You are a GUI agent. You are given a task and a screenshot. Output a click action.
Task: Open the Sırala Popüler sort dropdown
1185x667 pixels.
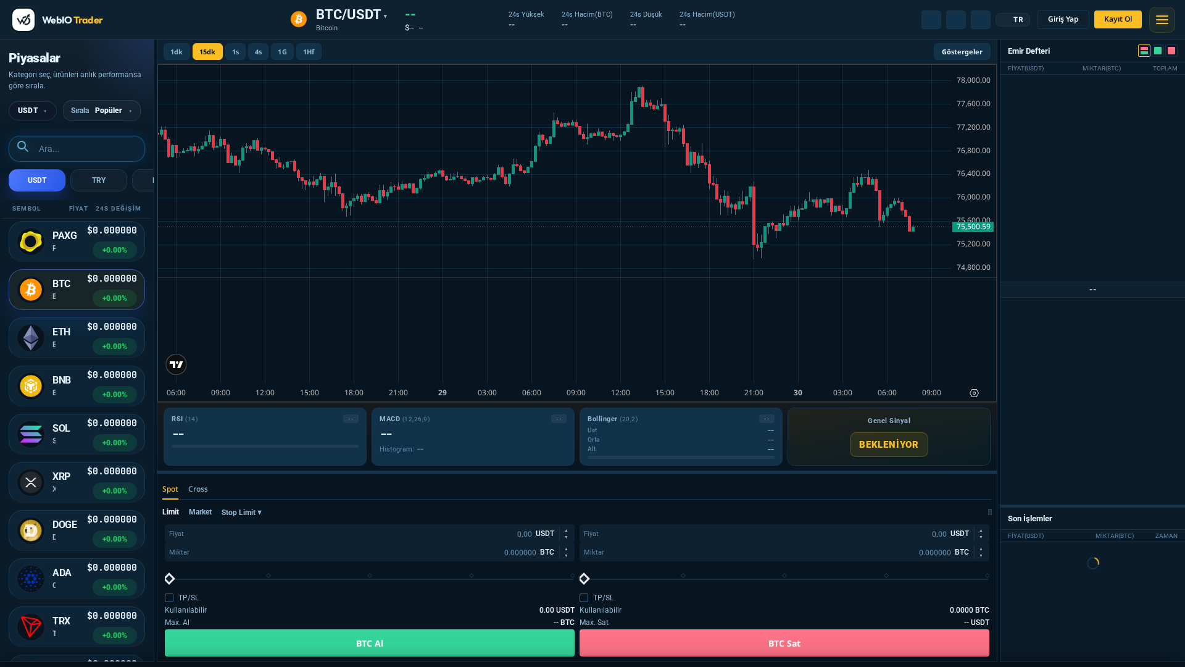click(102, 111)
